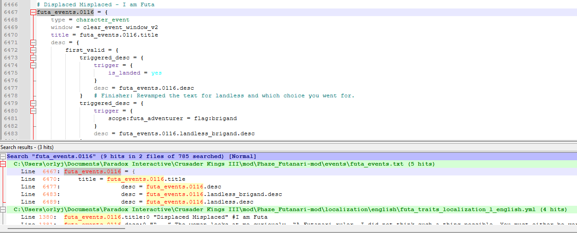Collapse the futa_traits_localization_l_english.yml results node
This screenshot has height=233, width=577.
(3, 209)
